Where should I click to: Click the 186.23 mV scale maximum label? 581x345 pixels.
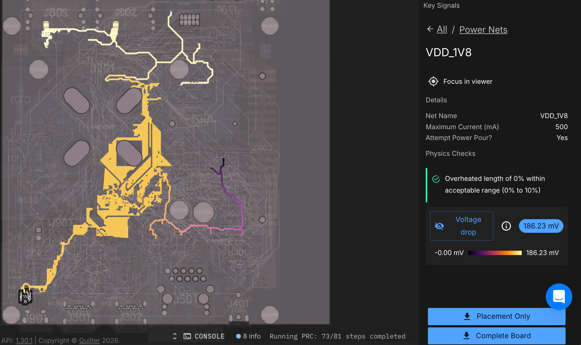point(542,253)
